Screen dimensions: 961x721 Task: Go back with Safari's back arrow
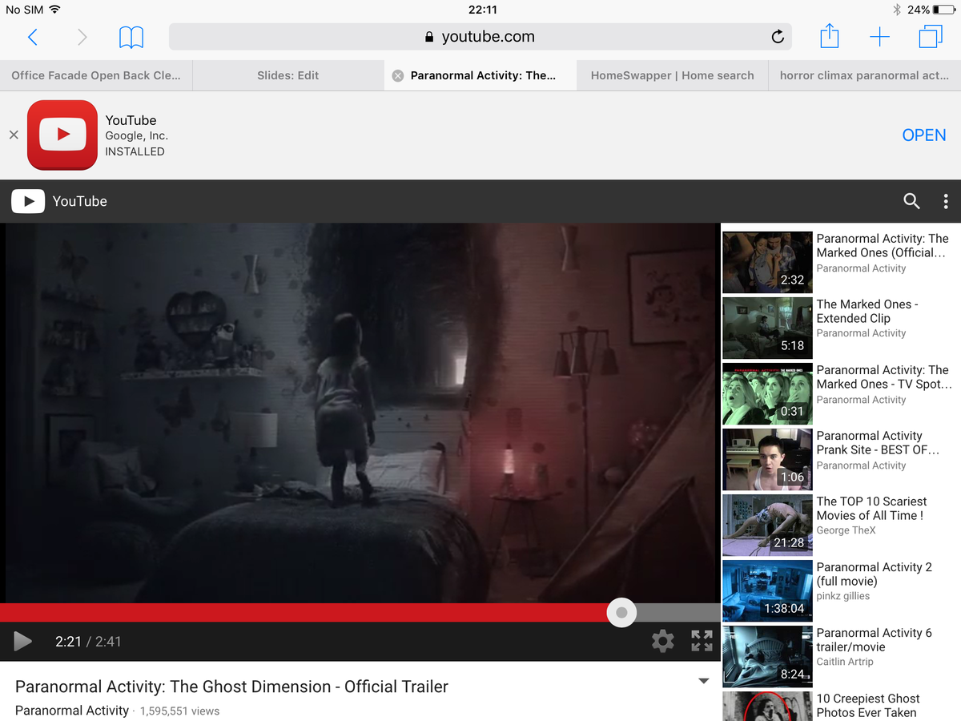click(x=33, y=36)
